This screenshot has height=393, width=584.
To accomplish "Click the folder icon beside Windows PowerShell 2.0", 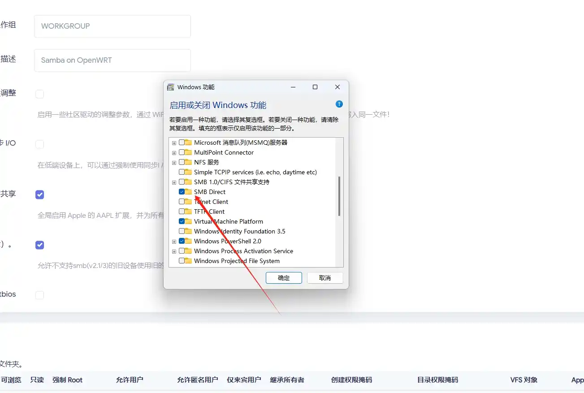I will [x=188, y=241].
